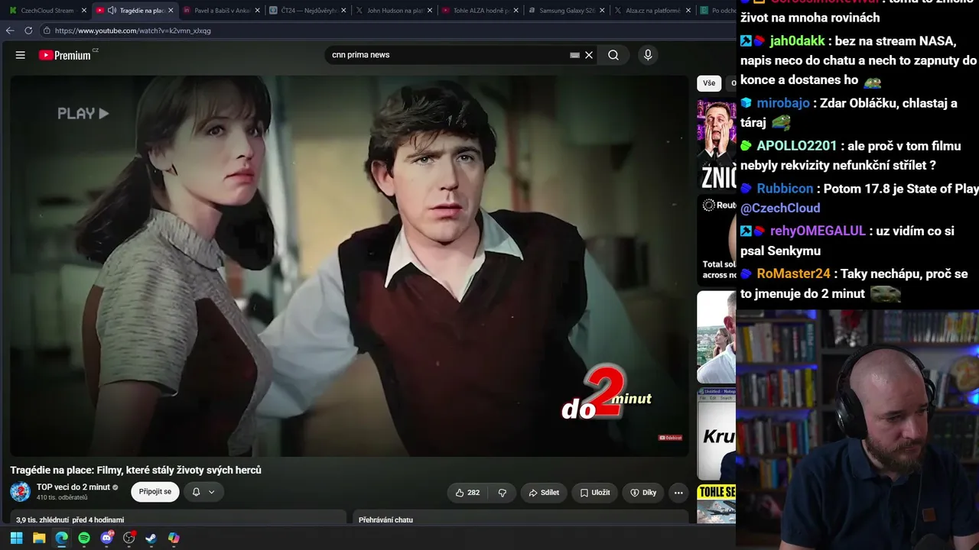
Task: Open the TOP veci do 2 minut channel avatar
Action: point(20,492)
